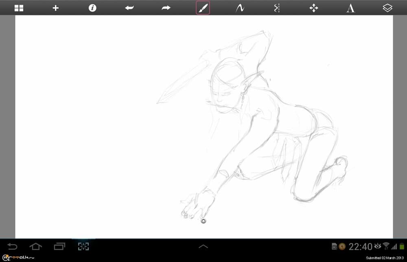The image size is (407, 262).
Task: Open the Text tool
Action: point(350,8)
